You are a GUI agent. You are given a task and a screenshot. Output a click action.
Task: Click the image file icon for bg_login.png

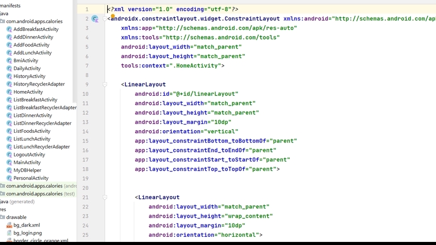point(9,233)
